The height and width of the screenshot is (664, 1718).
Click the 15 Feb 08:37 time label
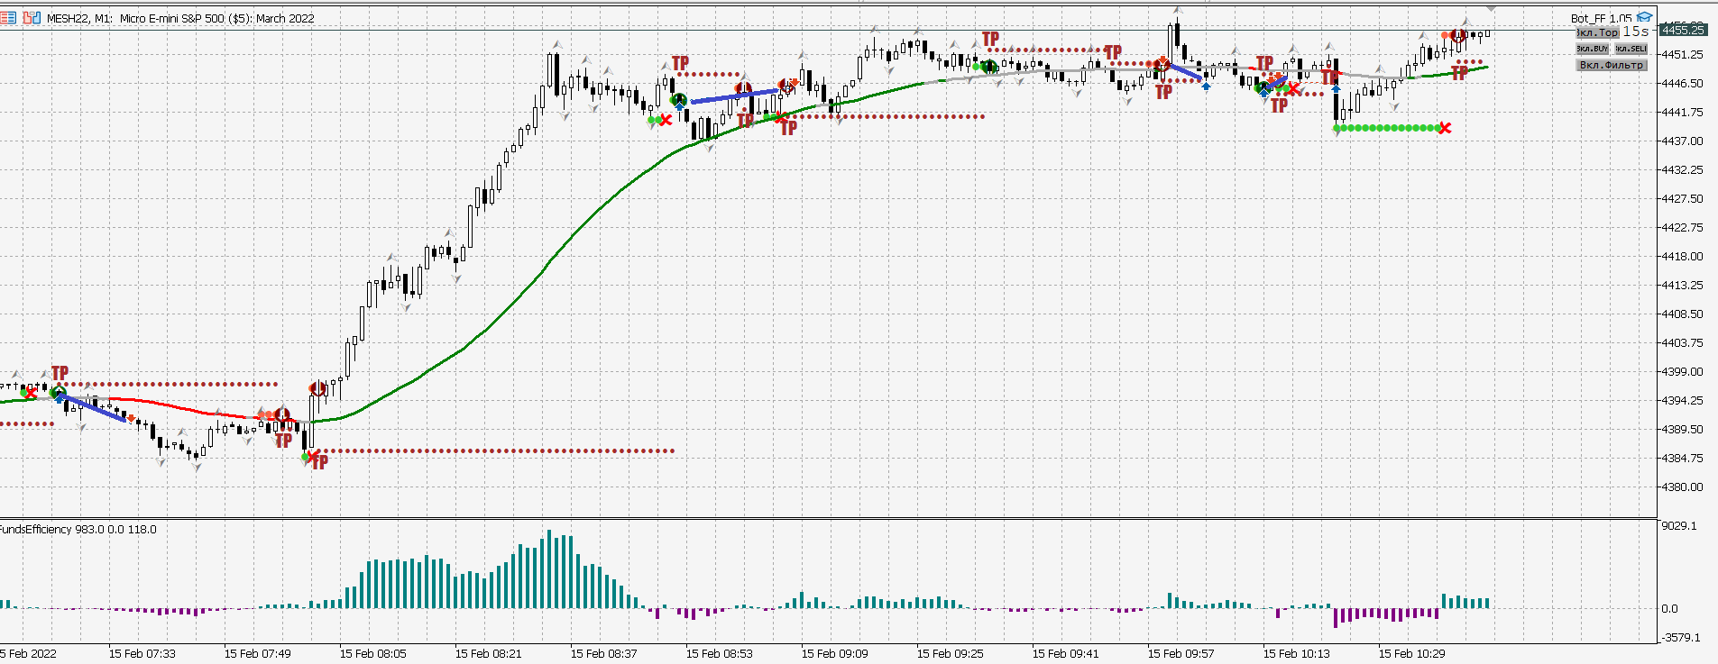(604, 653)
